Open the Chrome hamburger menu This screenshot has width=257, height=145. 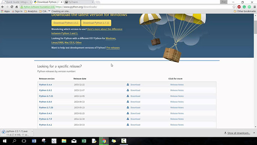coord(254,7)
